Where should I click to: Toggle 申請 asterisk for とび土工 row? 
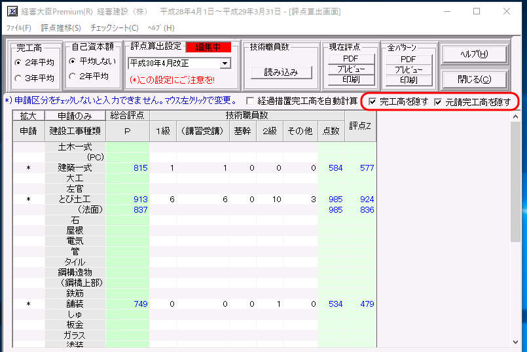coord(29,200)
